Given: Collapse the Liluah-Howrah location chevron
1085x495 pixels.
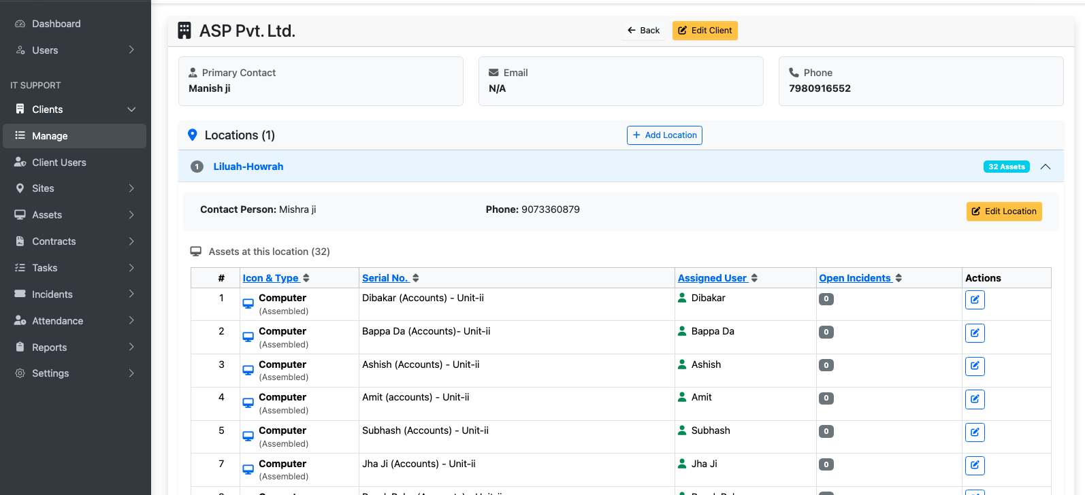Looking at the screenshot, I should 1046,167.
